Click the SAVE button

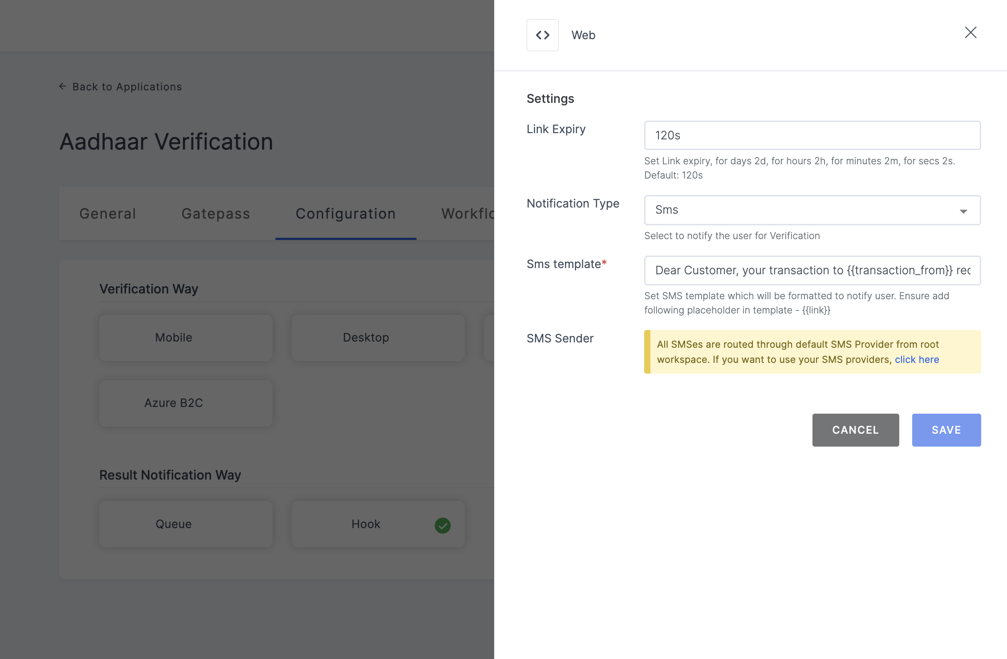[x=946, y=430]
